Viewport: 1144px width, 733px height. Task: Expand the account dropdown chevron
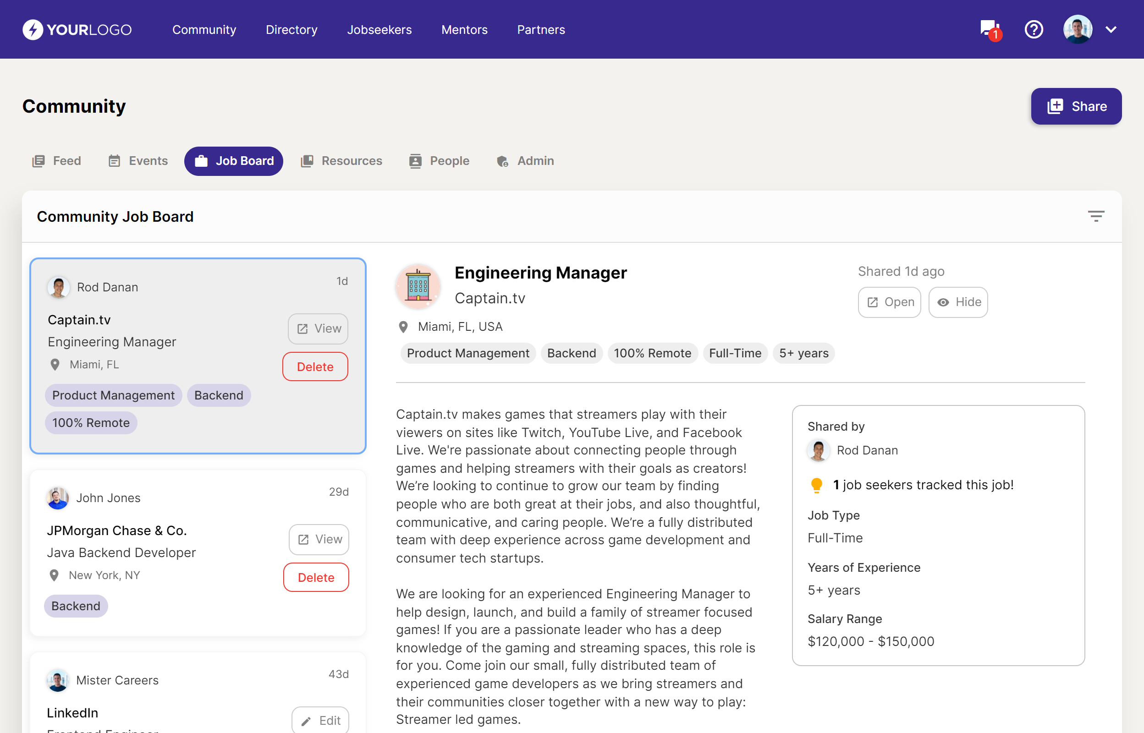tap(1111, 29)
